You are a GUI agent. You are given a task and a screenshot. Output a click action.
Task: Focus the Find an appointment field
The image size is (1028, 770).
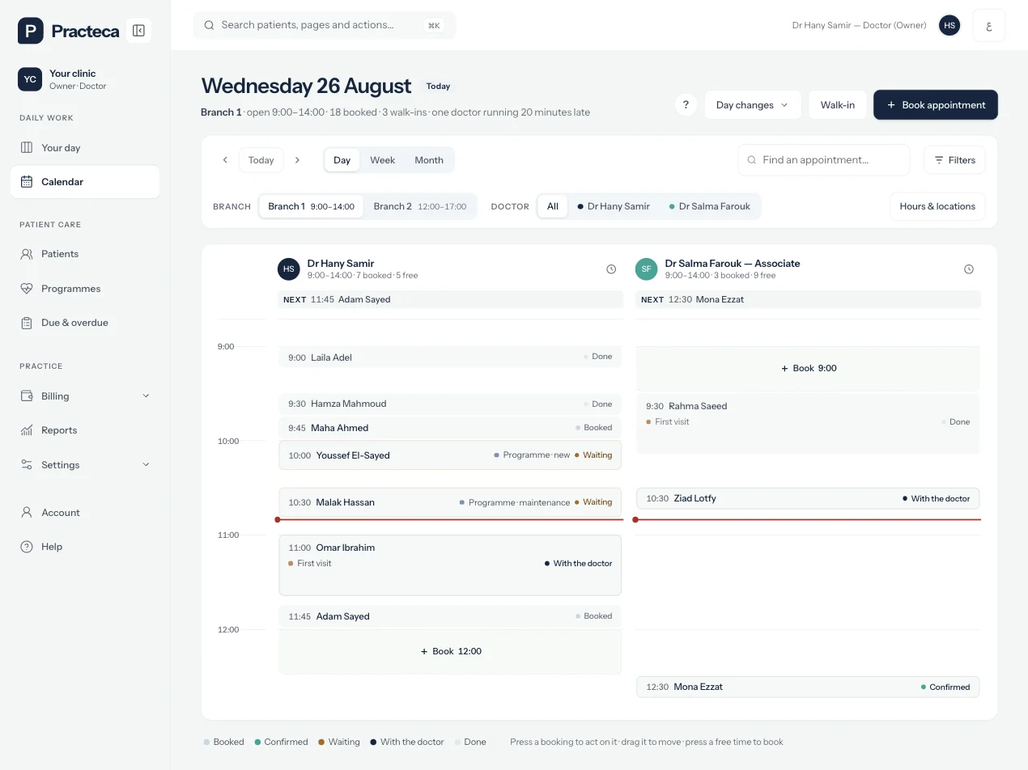[x=823, y=160]
